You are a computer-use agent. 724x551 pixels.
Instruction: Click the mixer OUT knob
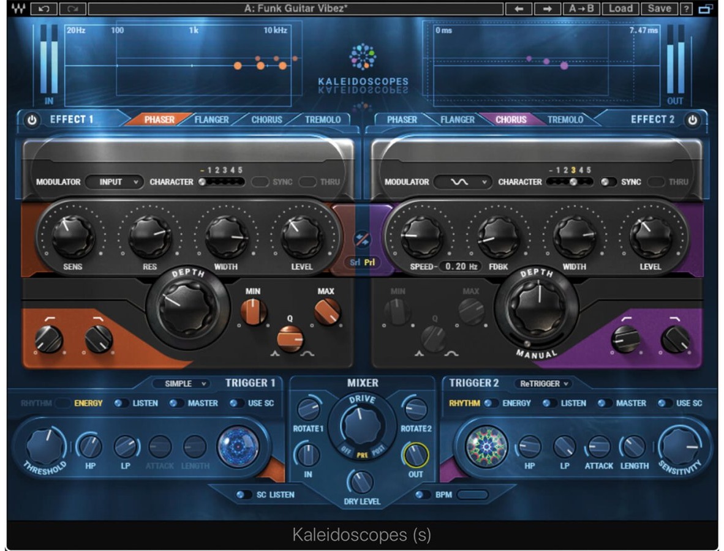coord(415,454)
